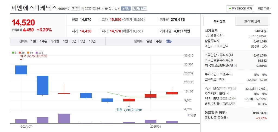Expand the 기업개요 dropdown

[x=140, y=8]
